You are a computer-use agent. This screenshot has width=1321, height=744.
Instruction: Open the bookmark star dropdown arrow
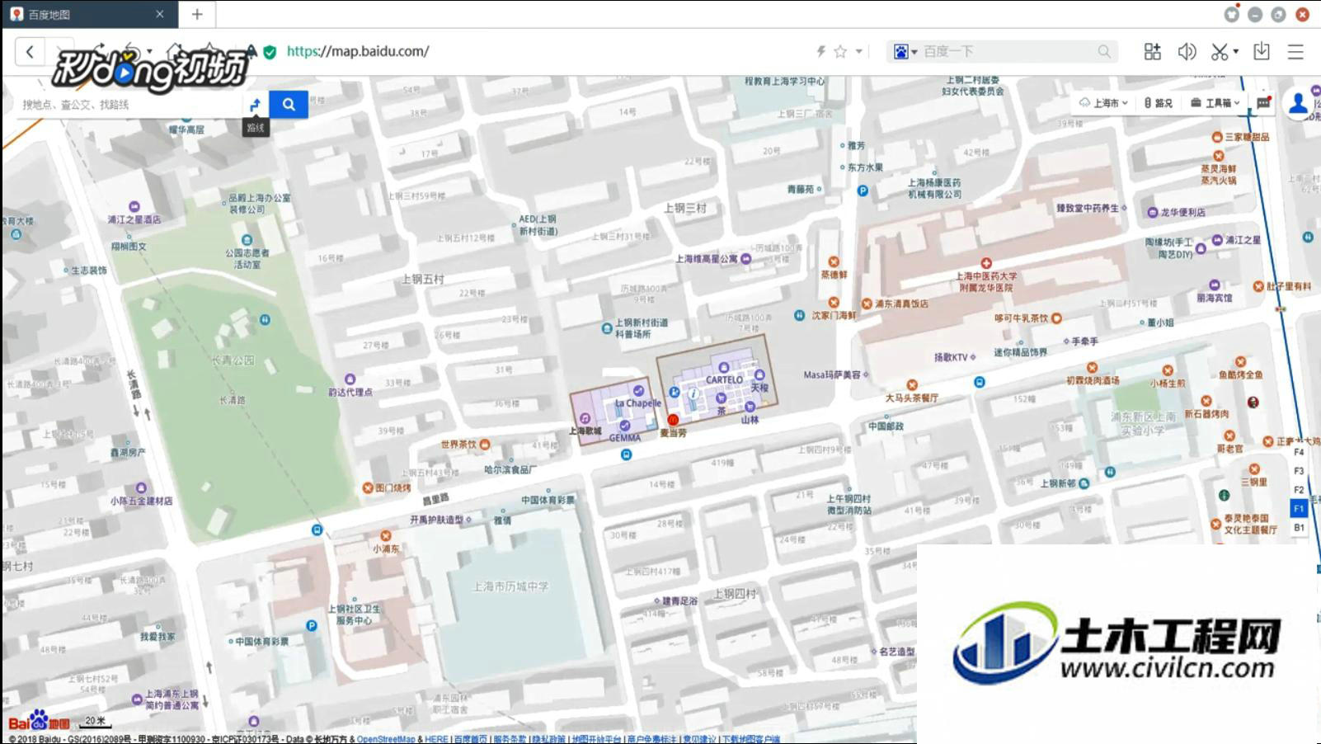(x=859, y=51)
